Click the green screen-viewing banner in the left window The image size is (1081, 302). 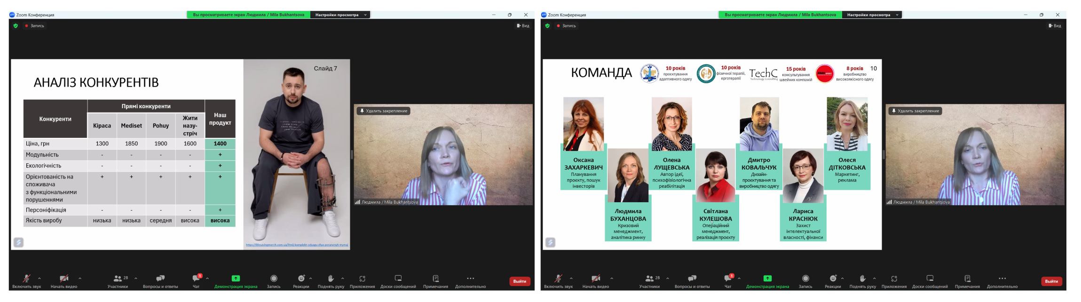[x=249, y=15]
